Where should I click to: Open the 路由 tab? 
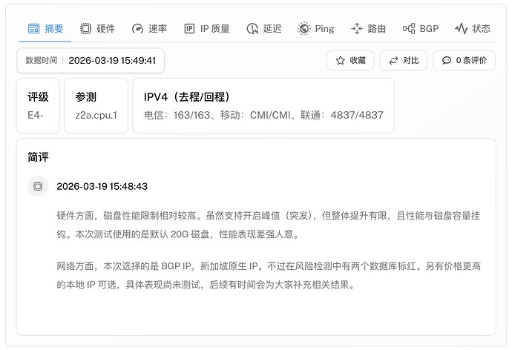pos(368,29)
